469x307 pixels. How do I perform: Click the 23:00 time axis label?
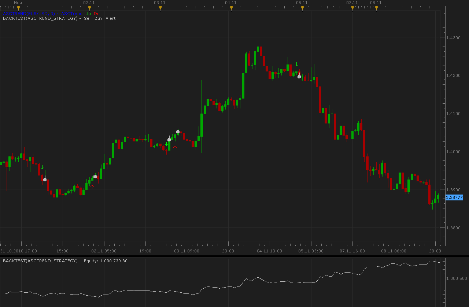pyautogui.click(x=228, y=251)
